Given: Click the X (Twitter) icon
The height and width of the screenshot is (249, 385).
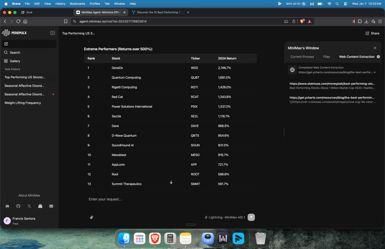Looking at the screenshot, I should pos(29,206).
